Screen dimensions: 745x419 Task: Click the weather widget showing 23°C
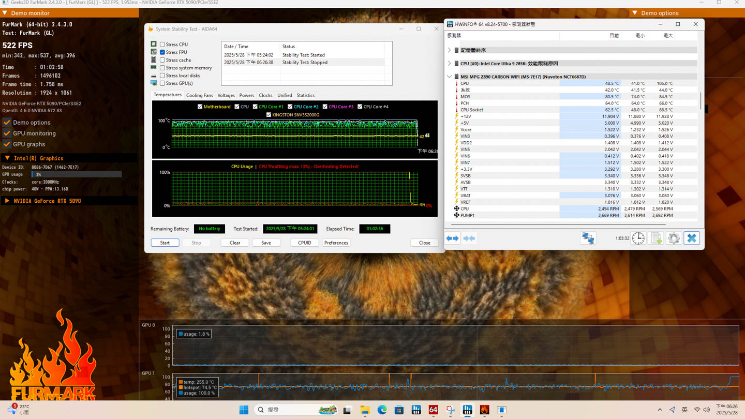pos(18,409)
